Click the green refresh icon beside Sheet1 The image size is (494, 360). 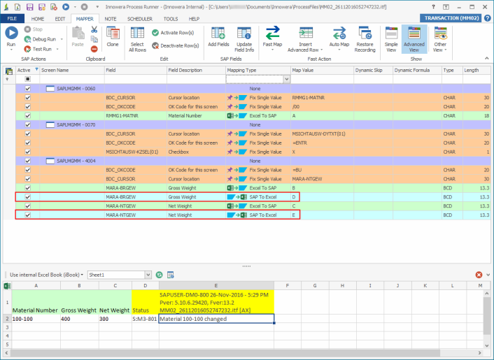(x=160, y=275)
